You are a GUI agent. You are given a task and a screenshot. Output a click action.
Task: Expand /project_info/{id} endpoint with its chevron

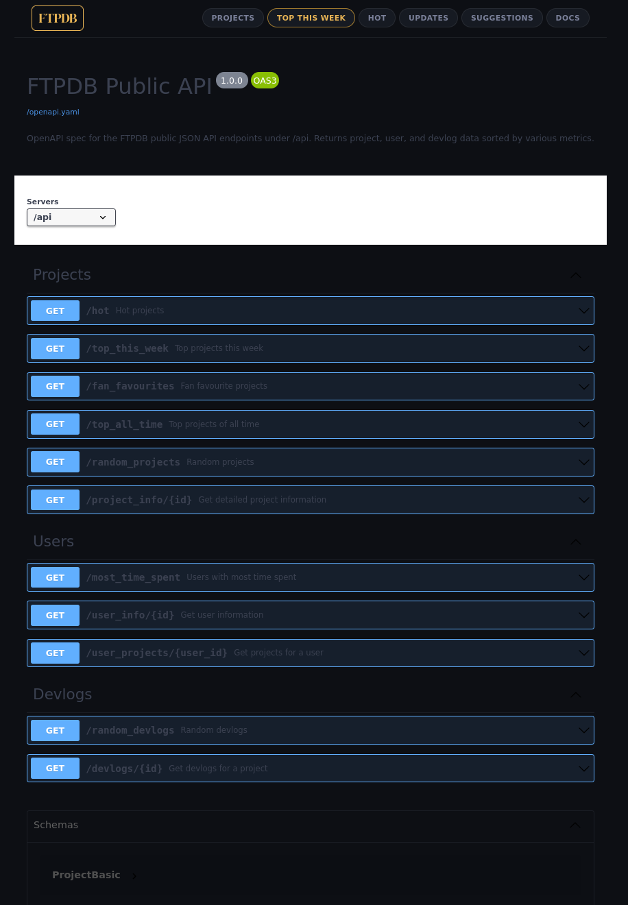583,500
